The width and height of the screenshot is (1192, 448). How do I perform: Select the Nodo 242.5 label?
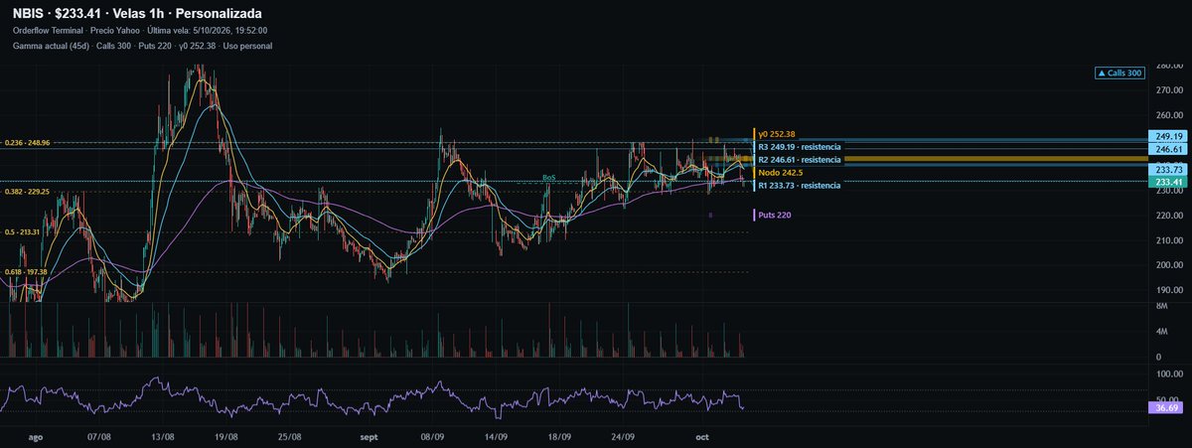coord(778,173)
